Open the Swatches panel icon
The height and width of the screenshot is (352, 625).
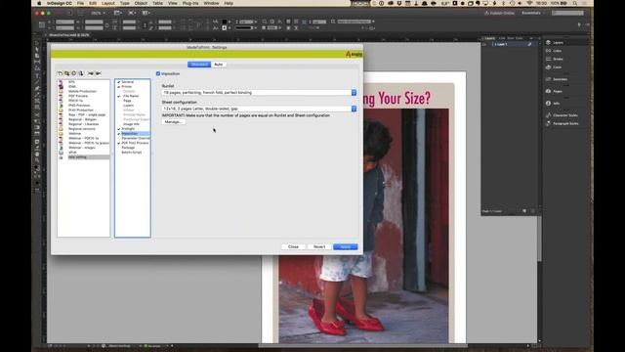pos(549,79)
